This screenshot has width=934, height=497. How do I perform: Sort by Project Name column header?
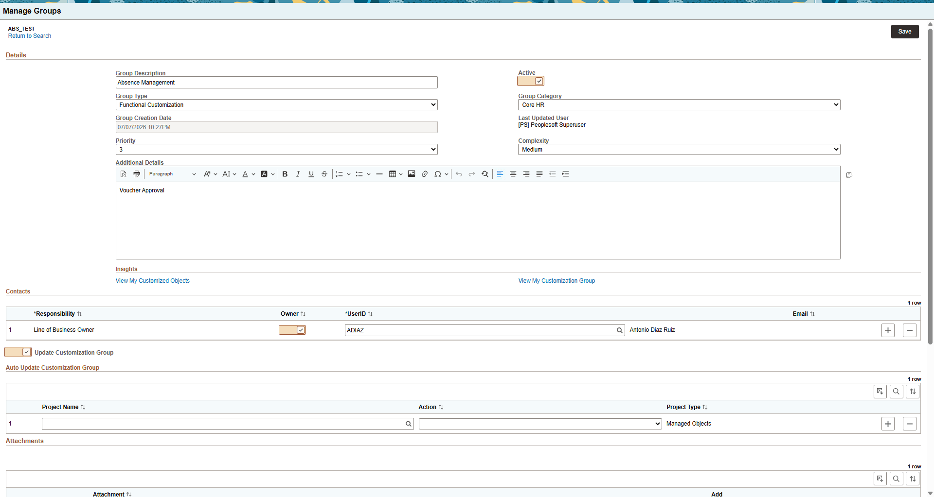pos(64,407)
